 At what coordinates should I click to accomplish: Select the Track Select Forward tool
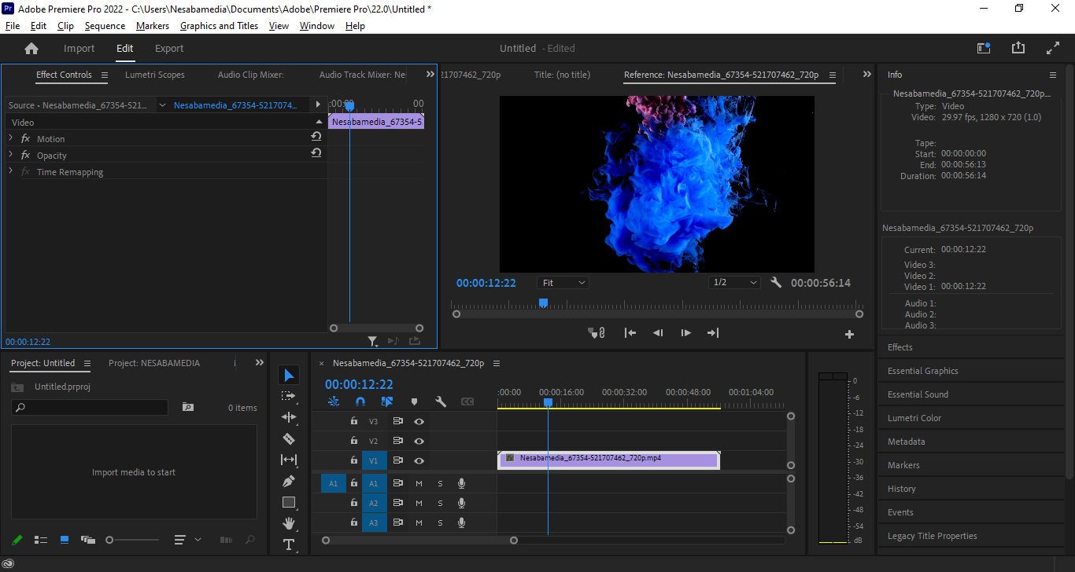[289, 396]
